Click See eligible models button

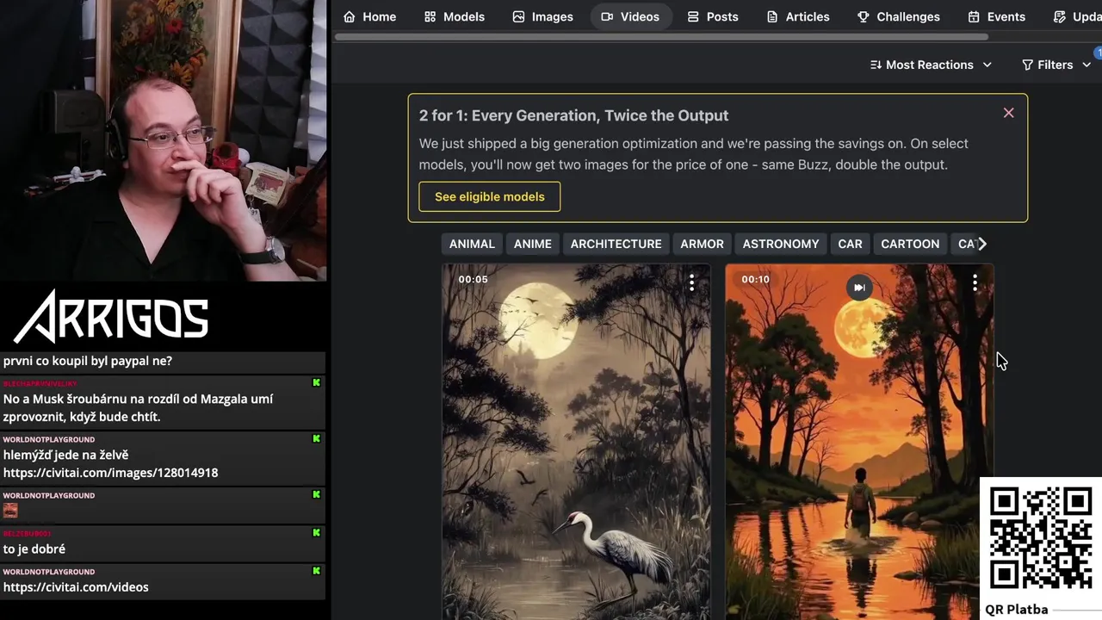tap(489, 196)
